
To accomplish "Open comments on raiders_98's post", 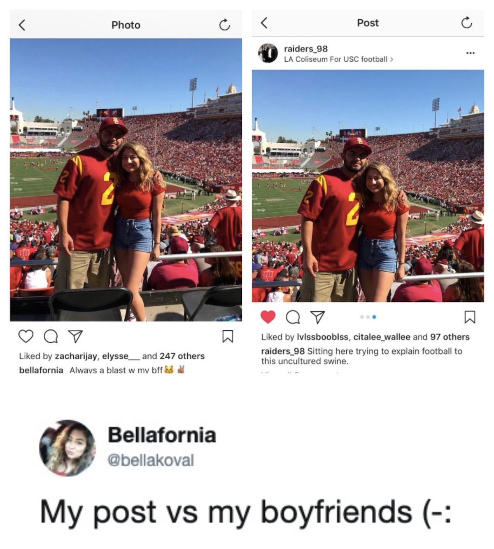I will [x=293, y=317].
